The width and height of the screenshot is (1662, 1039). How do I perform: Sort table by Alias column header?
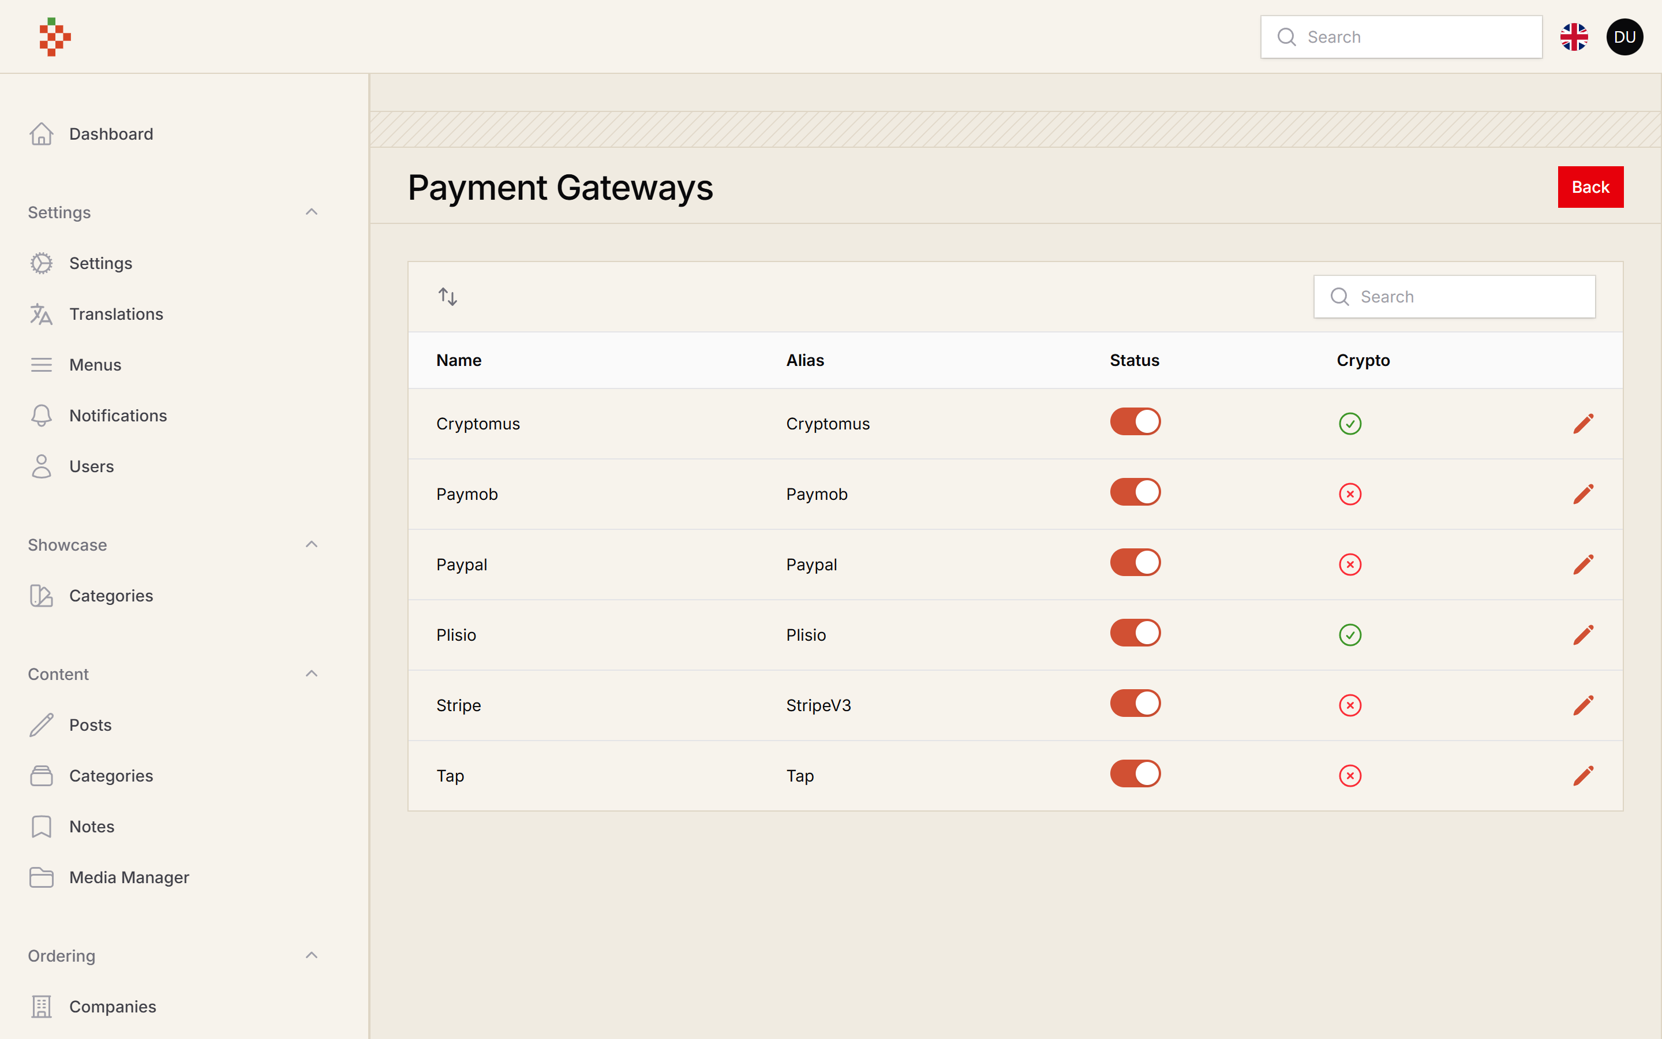805,360
